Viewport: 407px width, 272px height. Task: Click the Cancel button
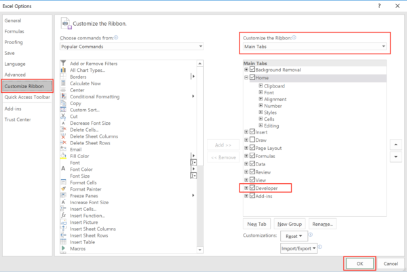pyautogui.click(x=391, y=264)
